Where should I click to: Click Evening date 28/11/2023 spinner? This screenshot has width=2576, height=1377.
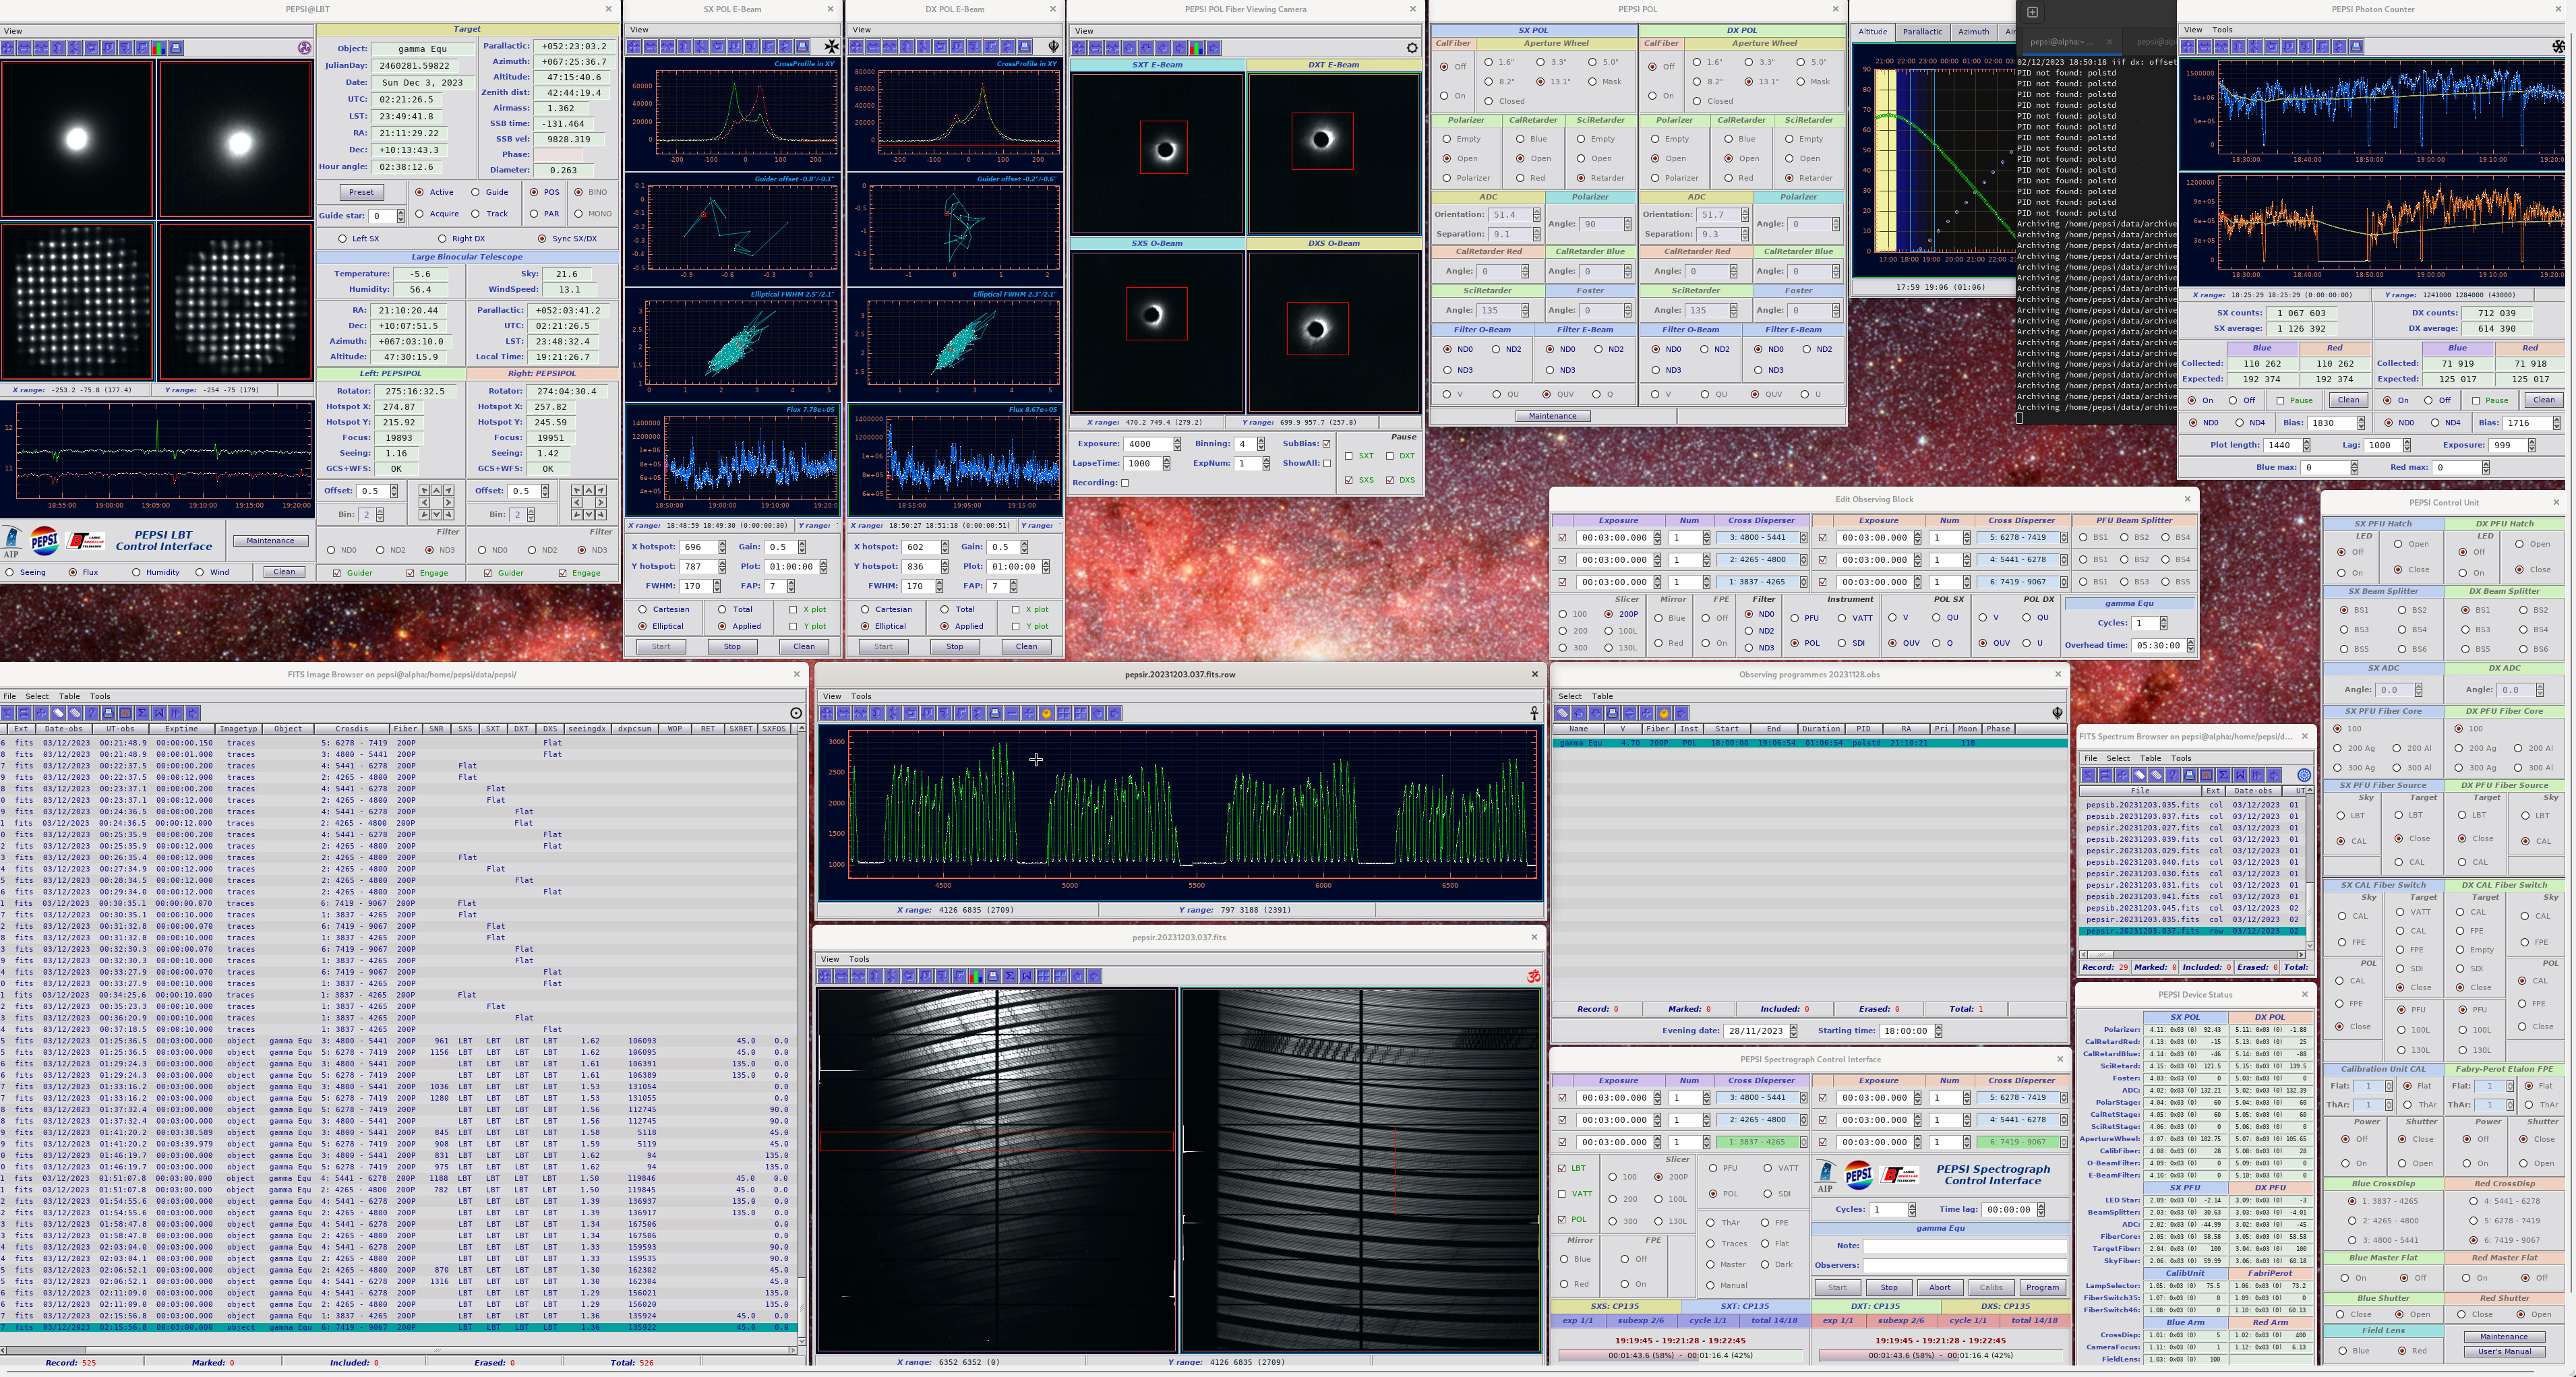click(1793, 1031)
